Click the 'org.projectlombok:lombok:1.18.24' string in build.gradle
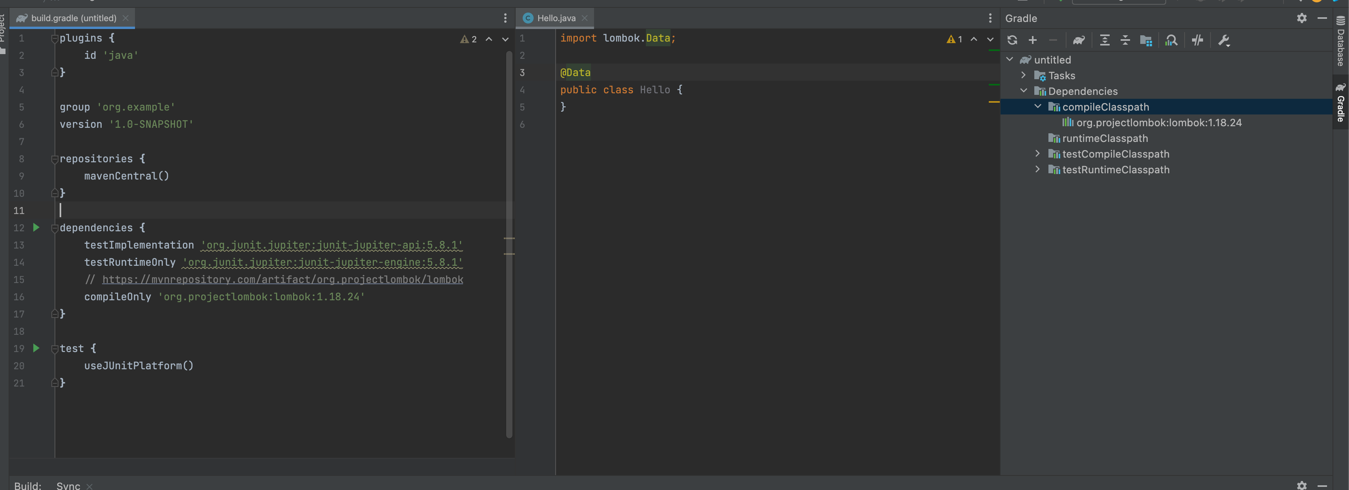The height and width of the screenshot is (490, 1349). [x=261, y=297]
